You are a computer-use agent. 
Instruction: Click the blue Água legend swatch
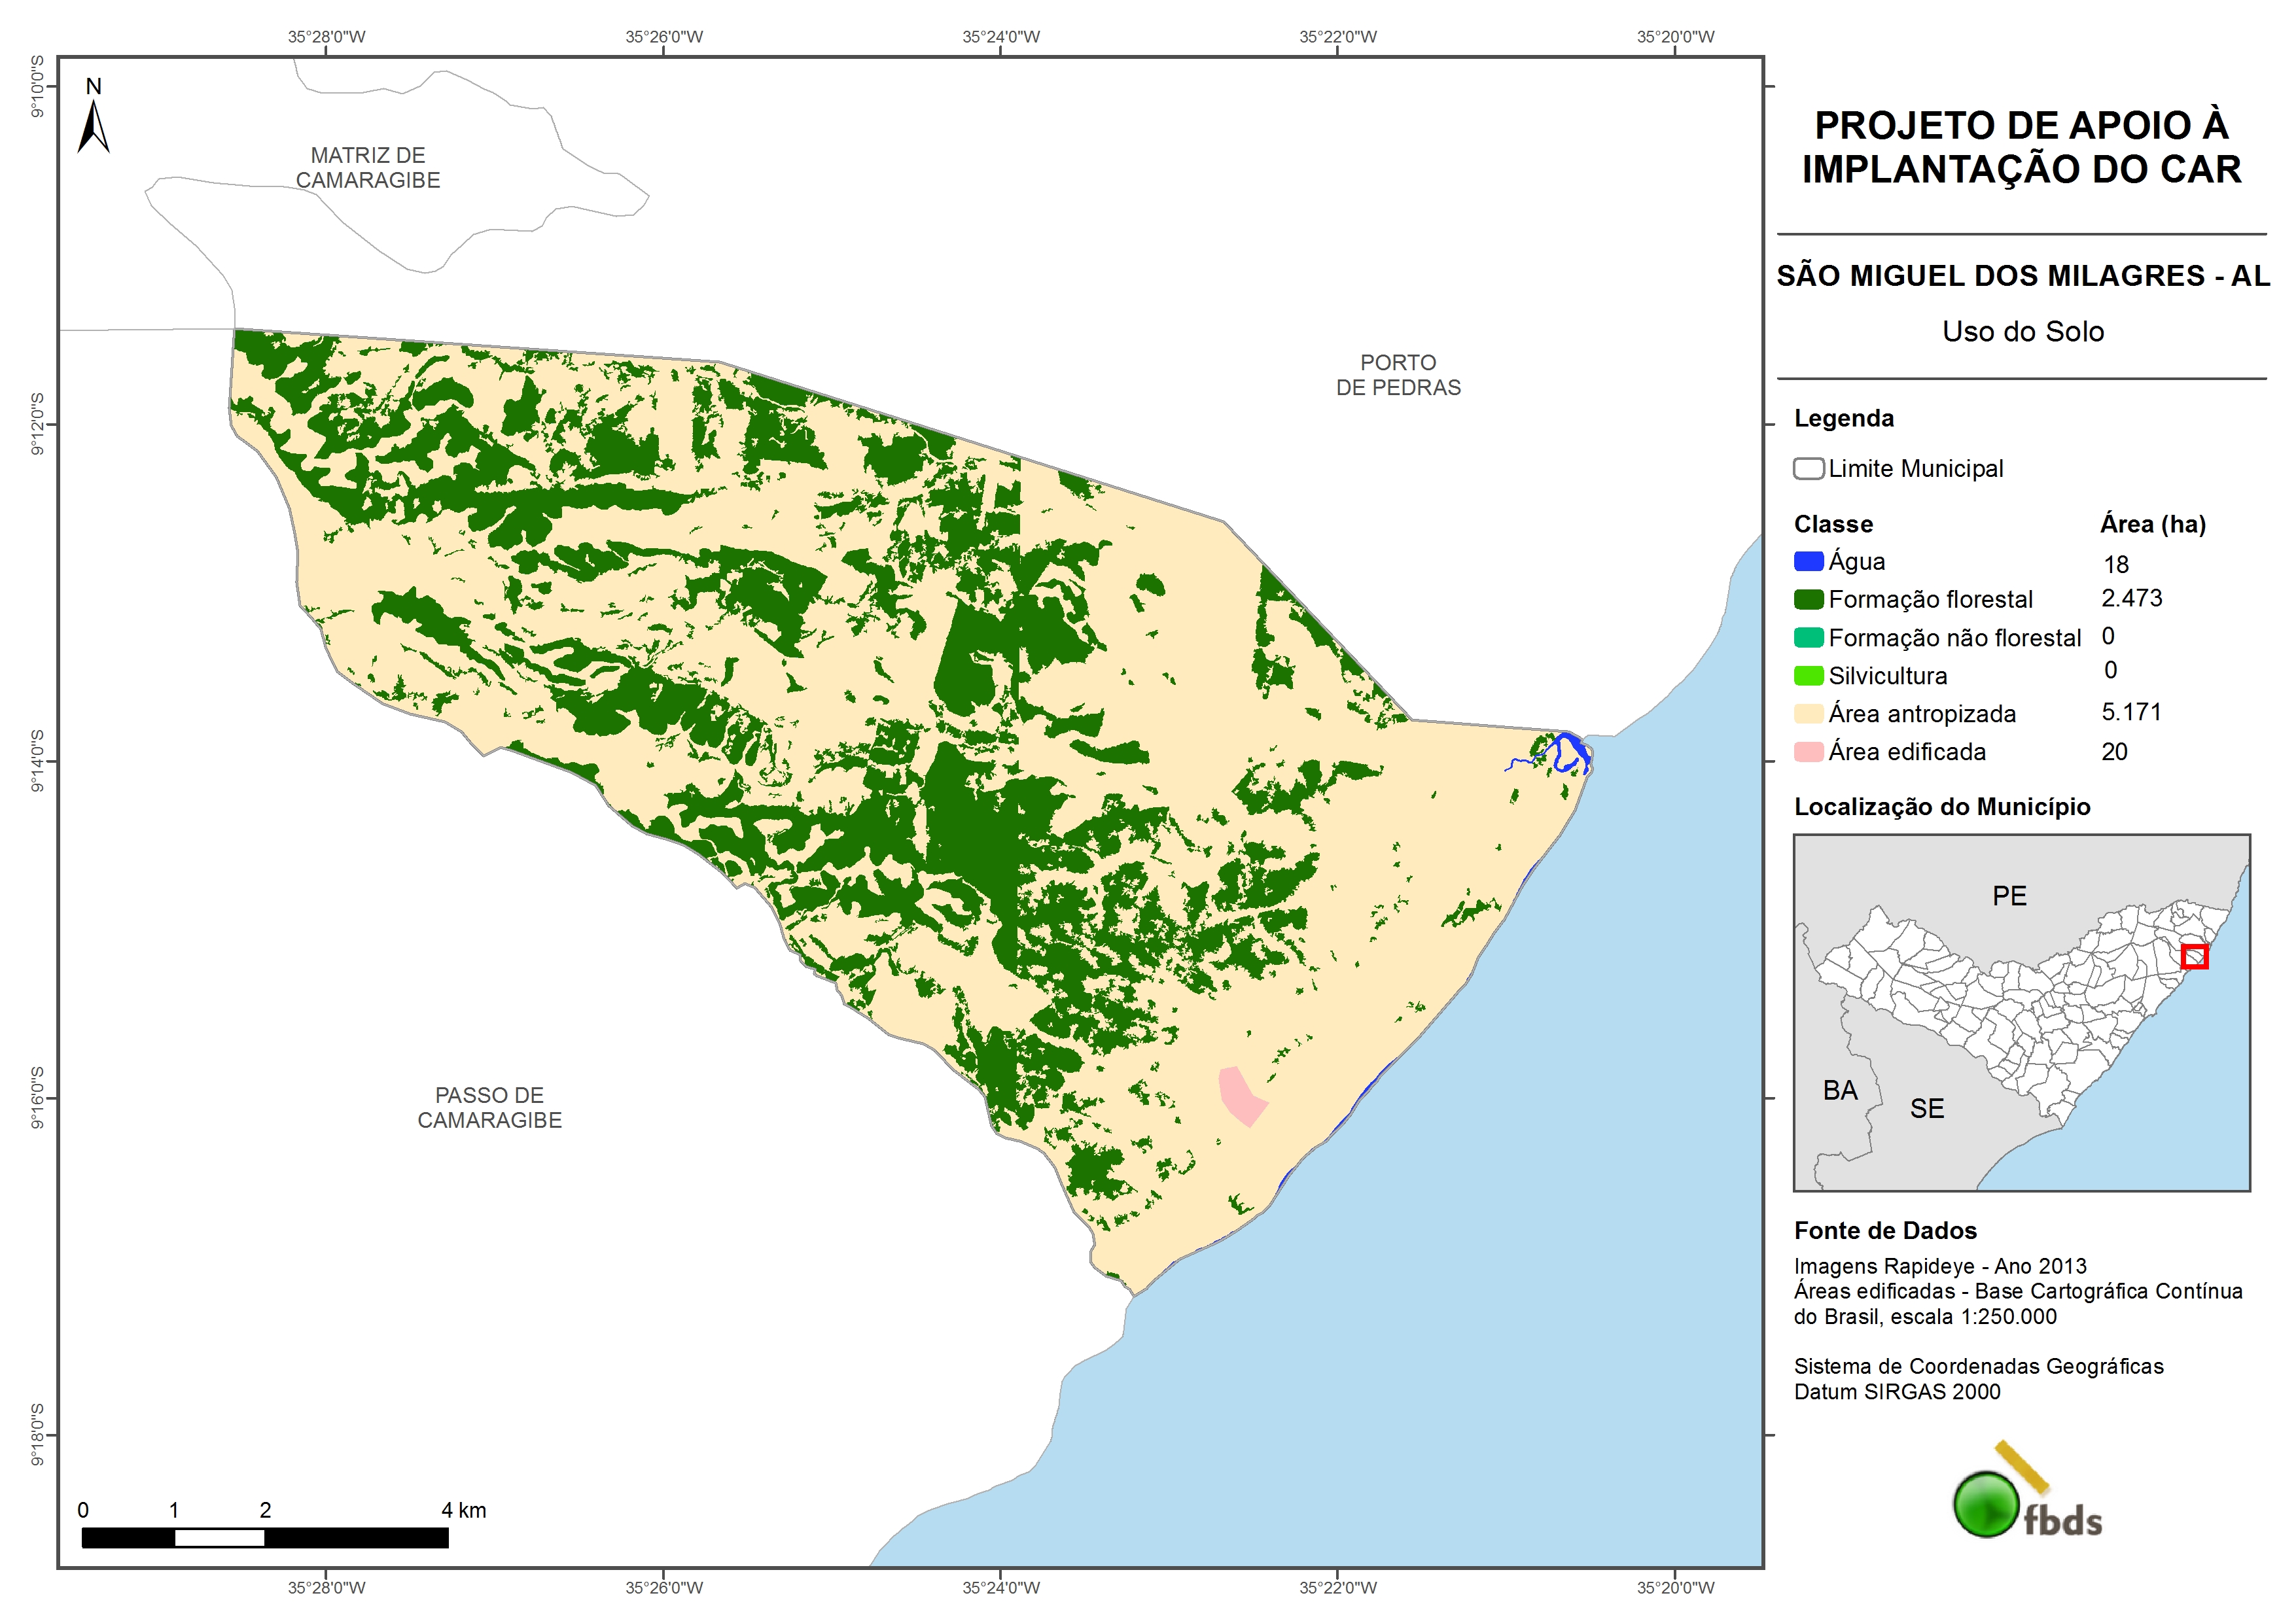[x=1808, y=562]
